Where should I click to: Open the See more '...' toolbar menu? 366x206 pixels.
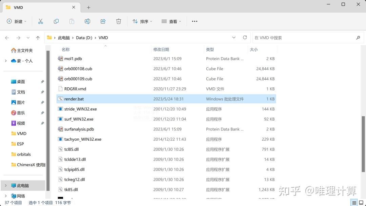(194, 21)
